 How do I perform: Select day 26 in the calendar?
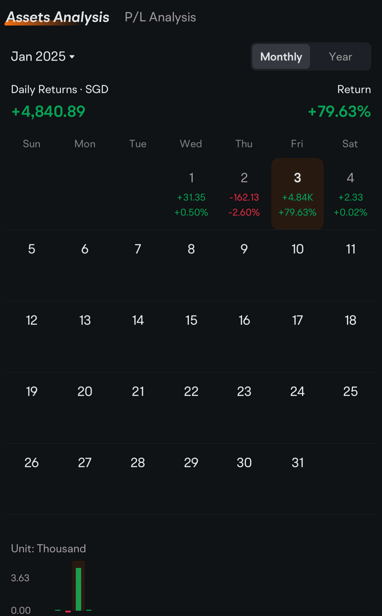[x=32, y=463]
